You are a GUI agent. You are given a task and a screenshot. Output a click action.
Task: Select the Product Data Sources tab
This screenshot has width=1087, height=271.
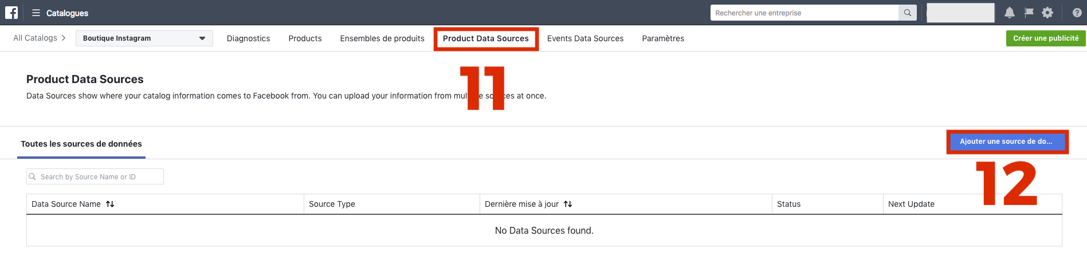click(486, 38)
